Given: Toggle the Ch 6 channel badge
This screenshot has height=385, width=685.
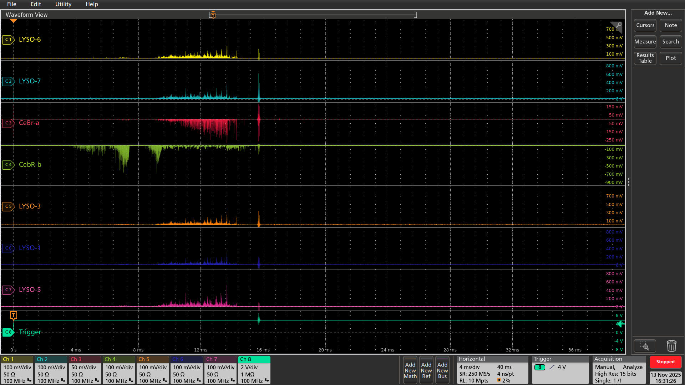Looking at the screenshot, I should (x=187, y=370).
